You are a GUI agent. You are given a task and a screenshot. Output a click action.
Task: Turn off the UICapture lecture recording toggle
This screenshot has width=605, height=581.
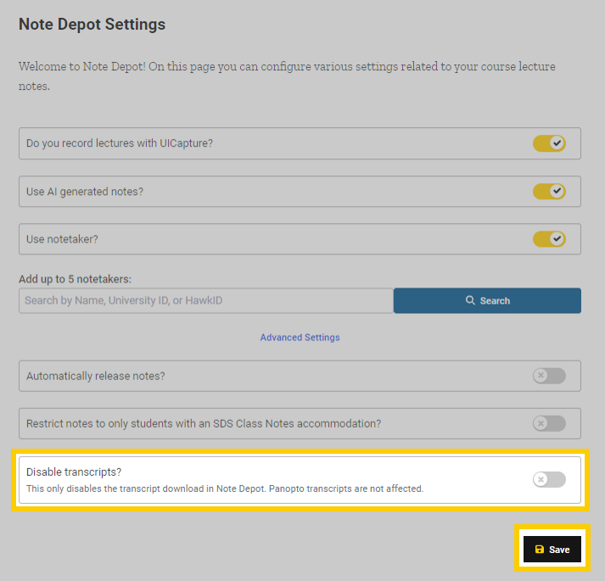pos(549,143)
